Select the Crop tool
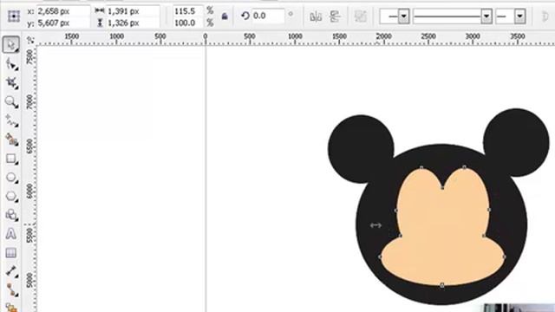555x312 pixels. point(11,83)
